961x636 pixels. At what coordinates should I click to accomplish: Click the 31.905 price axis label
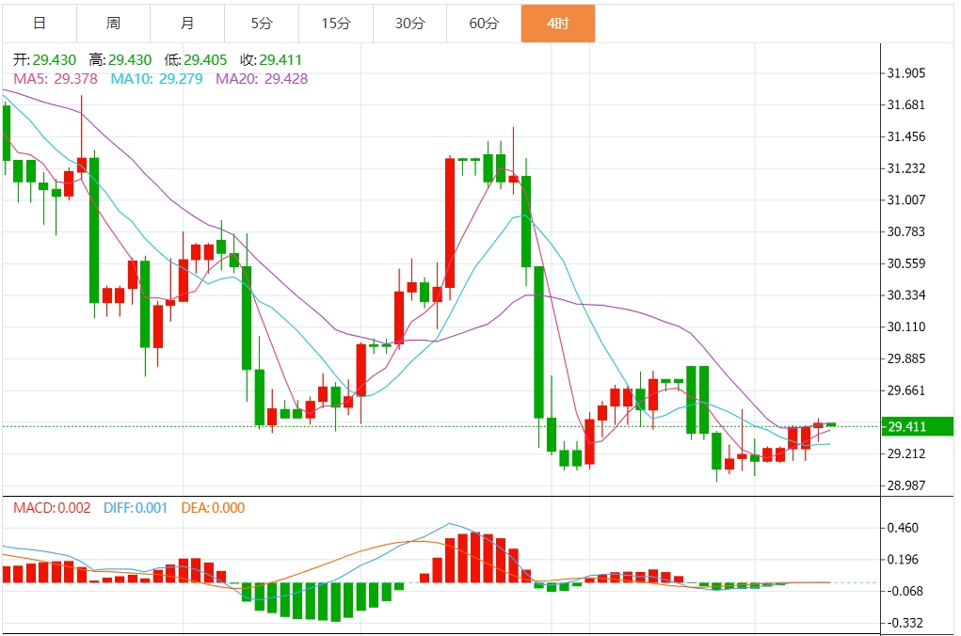[906, 72]
